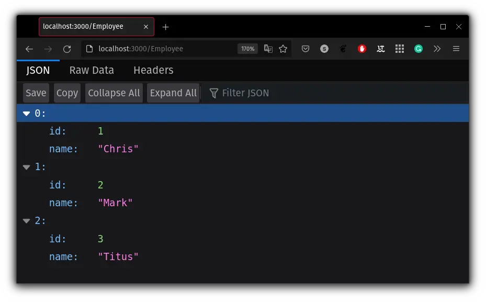
Task: Focus the Filter JSON search field
Action: pos(335,93)
